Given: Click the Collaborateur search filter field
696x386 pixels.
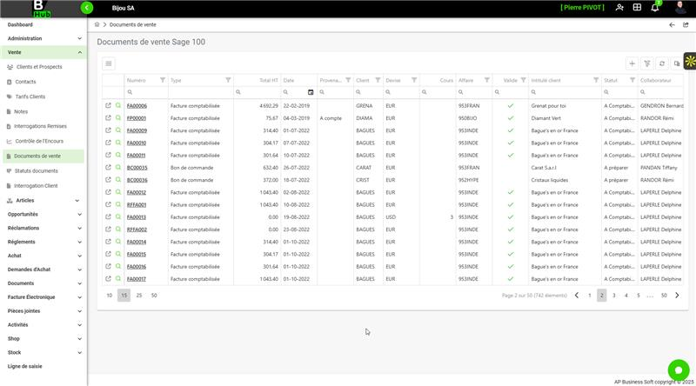Looking at the screenshot, I should [660, 92].
